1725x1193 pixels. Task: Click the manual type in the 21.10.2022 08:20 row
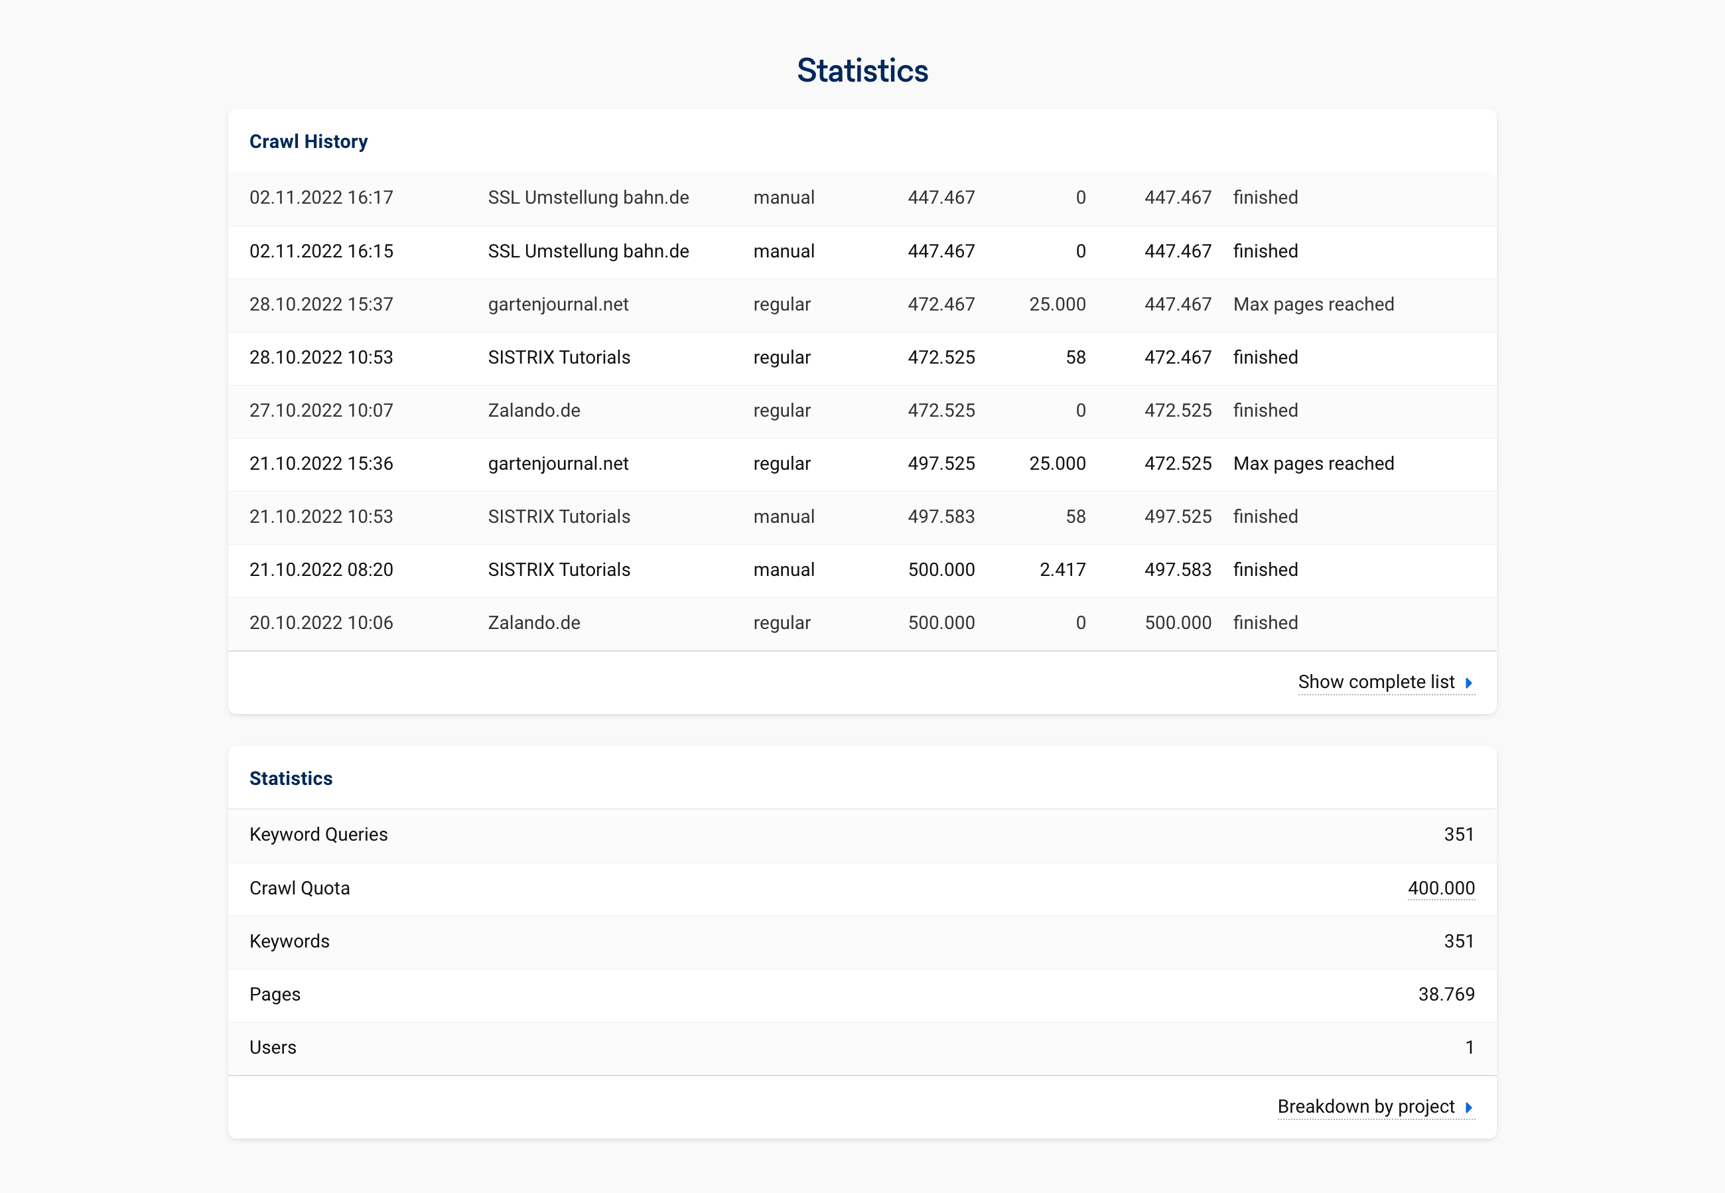click(784, 569)
